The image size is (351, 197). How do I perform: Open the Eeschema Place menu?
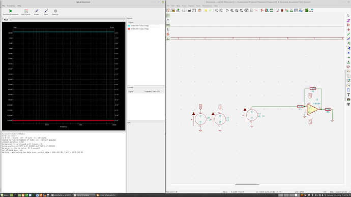[184, 6]
